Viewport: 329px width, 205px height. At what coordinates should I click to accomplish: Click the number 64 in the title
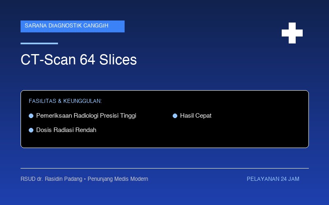(x=88, y=59)
